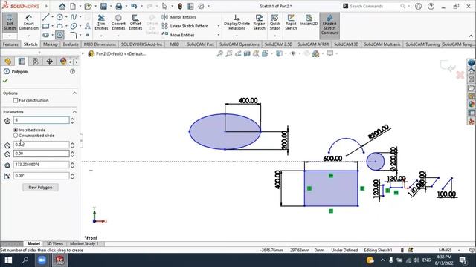Click Move Entities
476x267 pixels.
coord(178,35)
